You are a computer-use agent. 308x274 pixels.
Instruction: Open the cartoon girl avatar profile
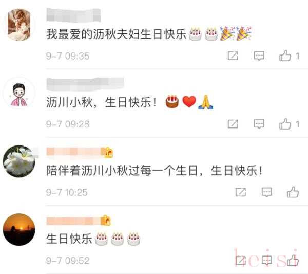(19, 94)
